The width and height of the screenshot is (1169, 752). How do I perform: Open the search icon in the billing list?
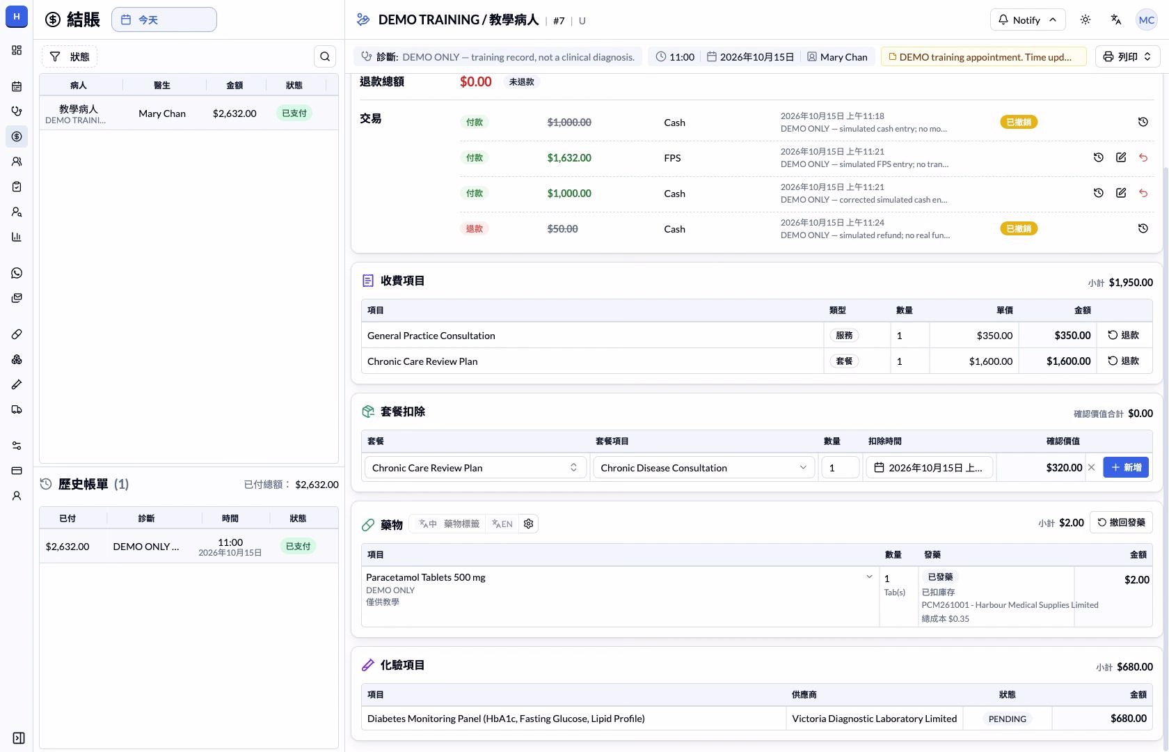325,56
